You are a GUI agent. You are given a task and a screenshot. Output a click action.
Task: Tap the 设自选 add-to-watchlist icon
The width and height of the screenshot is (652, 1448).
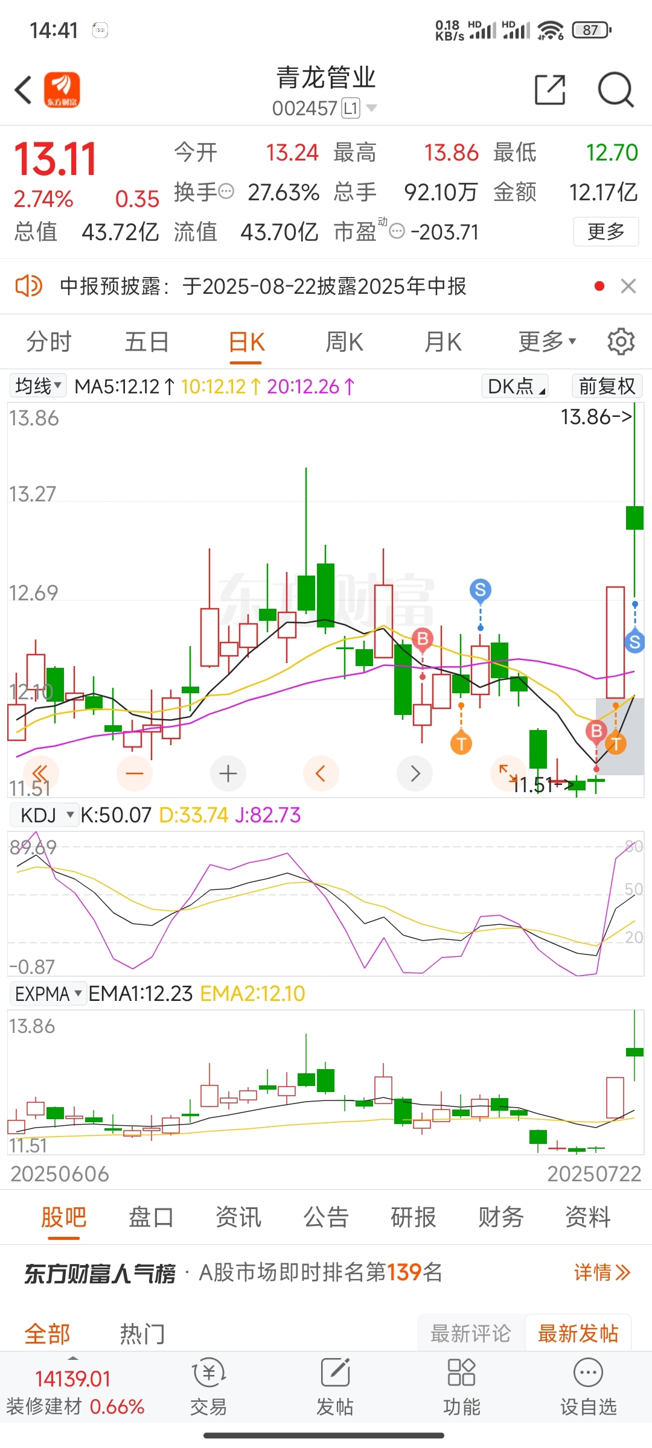(x=589, y=1387)
